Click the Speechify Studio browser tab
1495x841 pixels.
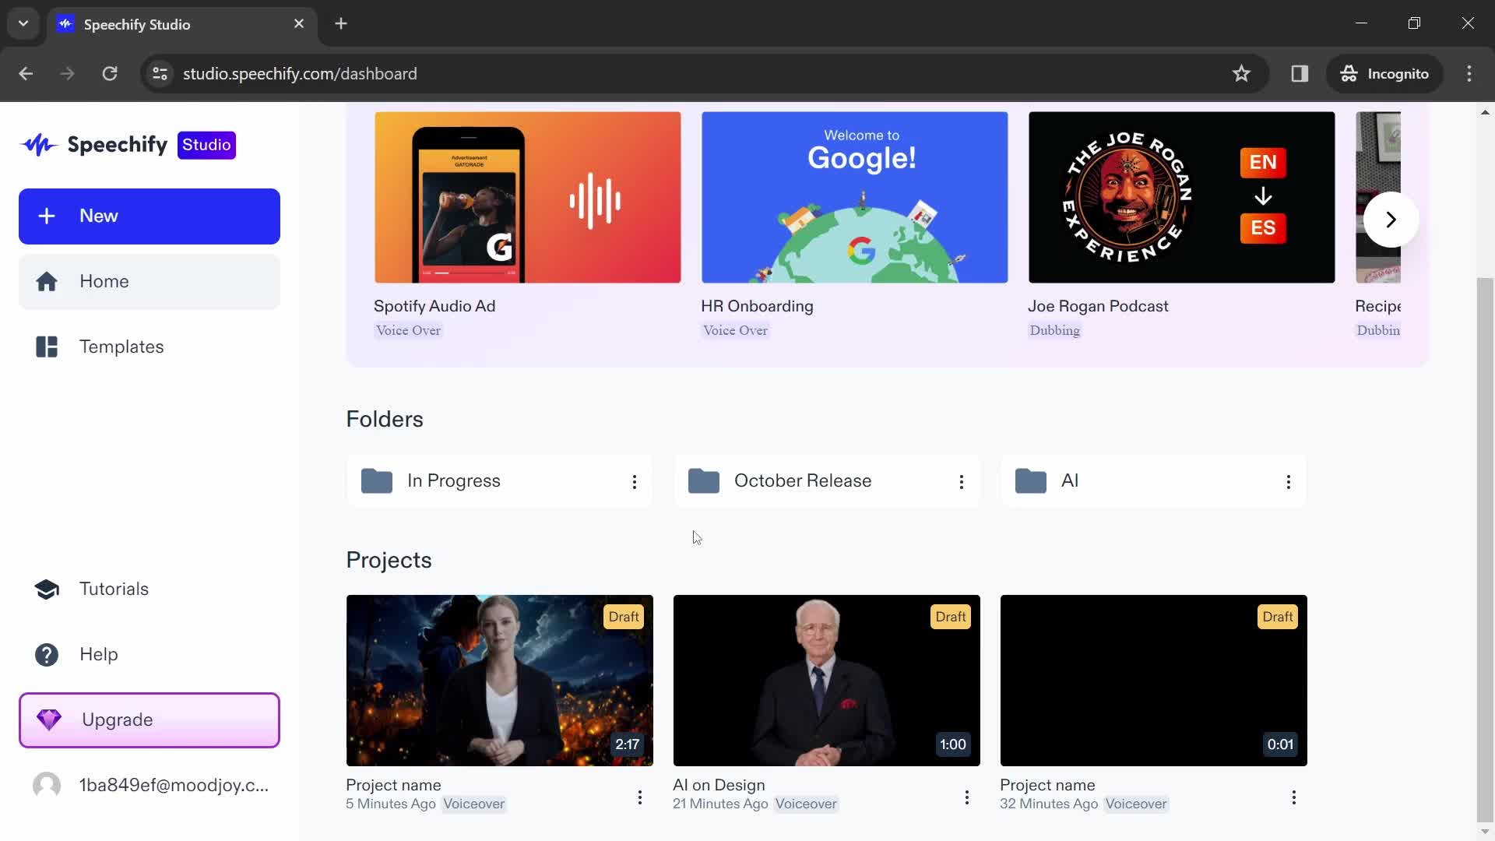click(x=182, y=24)
